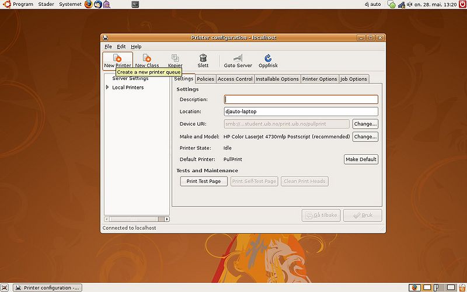Viewport: 467px width, 292px height.
Task: Click the Print Test Page button
Action: [204, 181]
